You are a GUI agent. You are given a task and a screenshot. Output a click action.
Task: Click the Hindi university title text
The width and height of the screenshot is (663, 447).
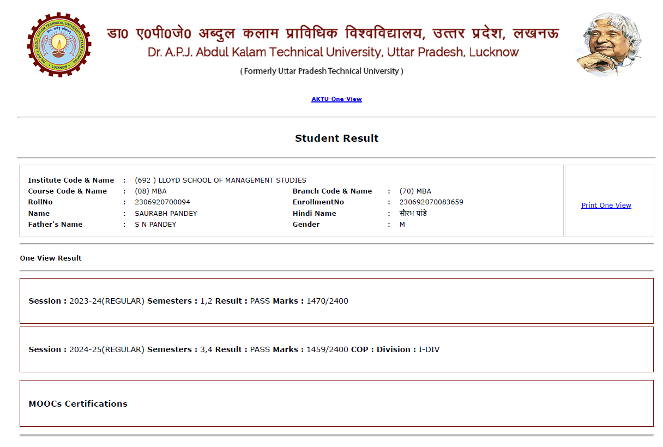click(333, 34)
